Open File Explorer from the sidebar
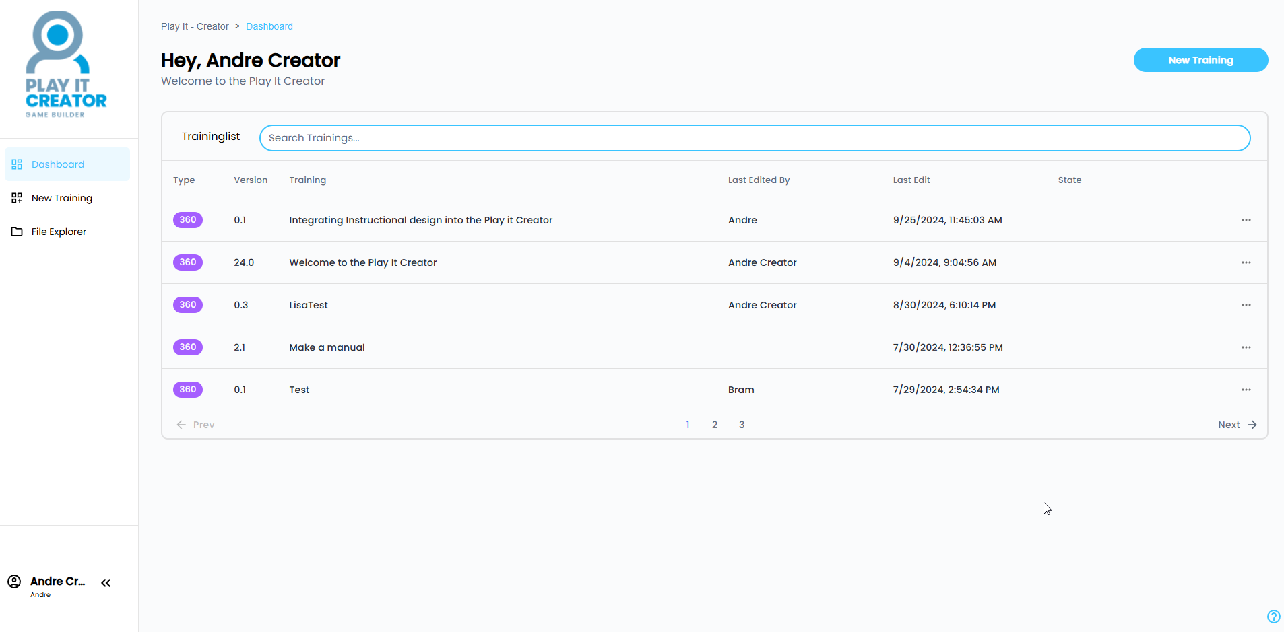 pos(59,232)
